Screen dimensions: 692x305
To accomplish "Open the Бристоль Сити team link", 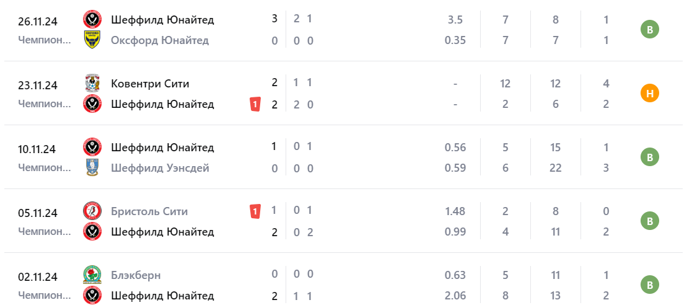I will point(149,211).
